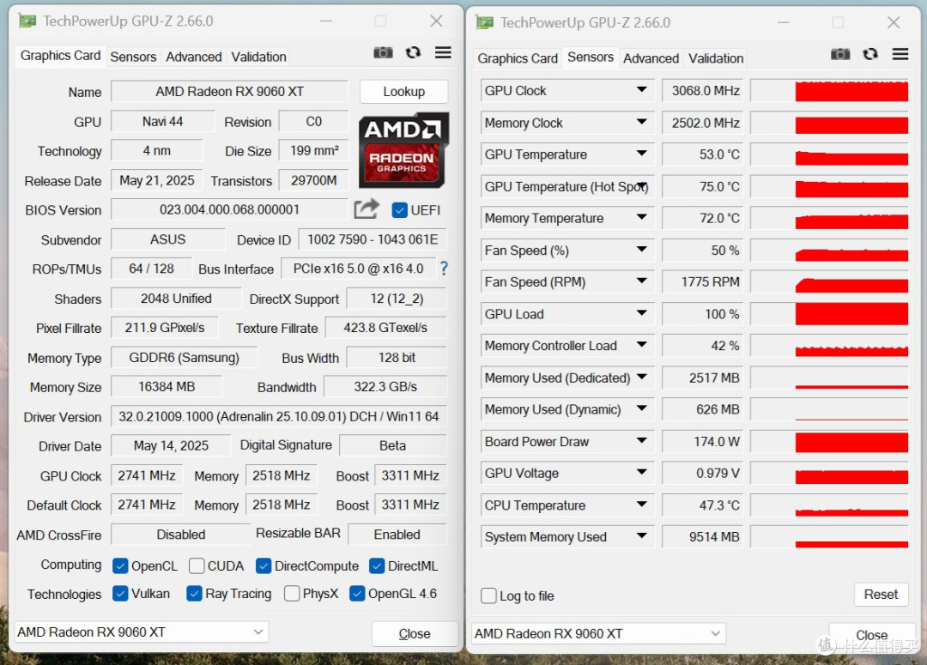Click the GPU-Z app icon in right title bar

tap(485, 23)
